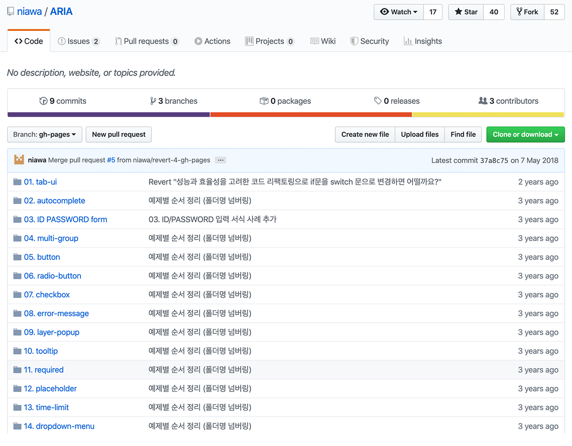Viewport: 572px width, 446px height.
Task: Click niawa's avatar in commit bar
Action: (19, 160)
